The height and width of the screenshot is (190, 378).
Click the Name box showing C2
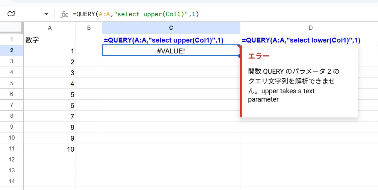pyautogui.click(x=11, y=14)
